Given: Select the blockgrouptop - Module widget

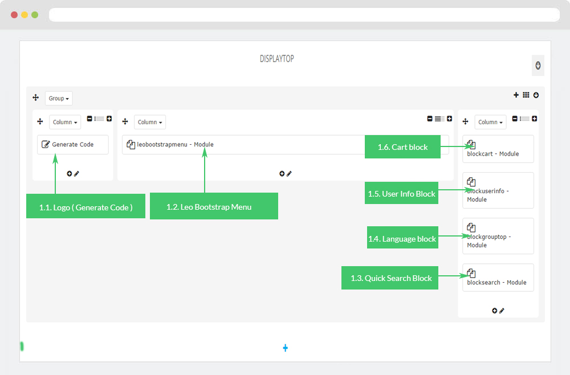Looking at the screenshot, I should click(498, 236).
